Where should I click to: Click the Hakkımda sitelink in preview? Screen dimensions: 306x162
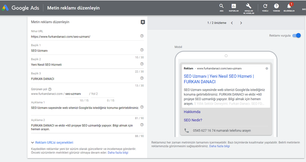coord(192,112)
